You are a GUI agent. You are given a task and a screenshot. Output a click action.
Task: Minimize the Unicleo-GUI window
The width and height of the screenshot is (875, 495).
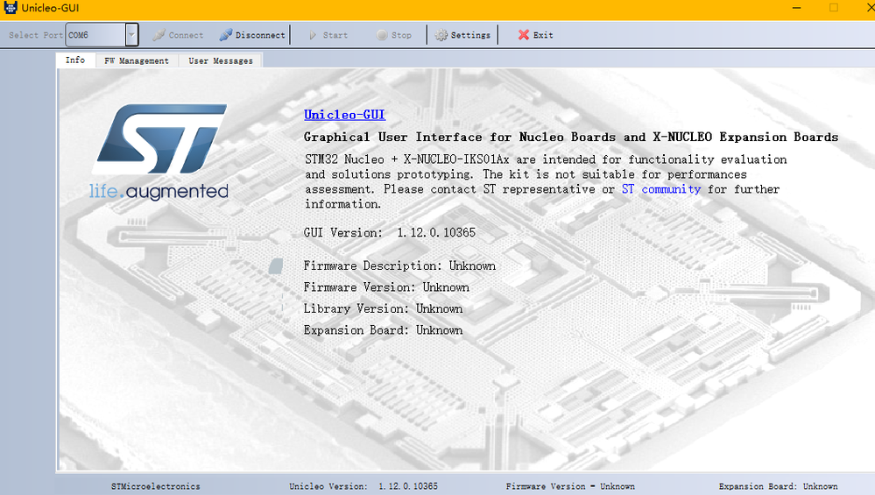[796, 8]
